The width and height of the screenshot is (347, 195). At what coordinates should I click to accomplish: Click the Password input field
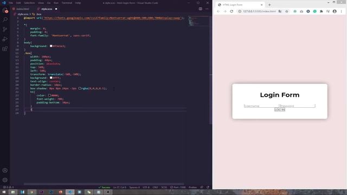coord(298,106)
